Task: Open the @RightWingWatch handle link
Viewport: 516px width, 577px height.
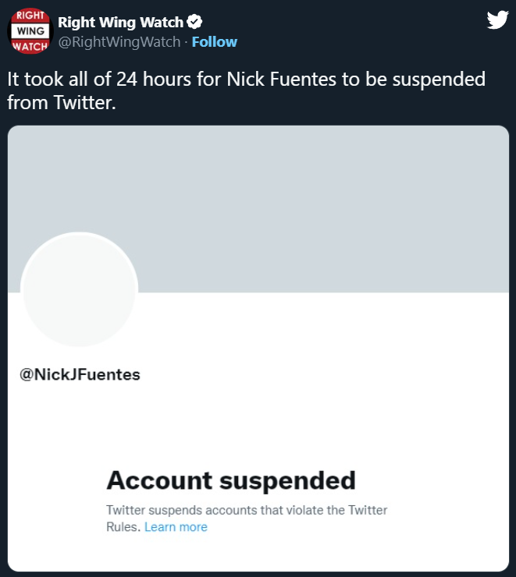Action: [119, 42]
